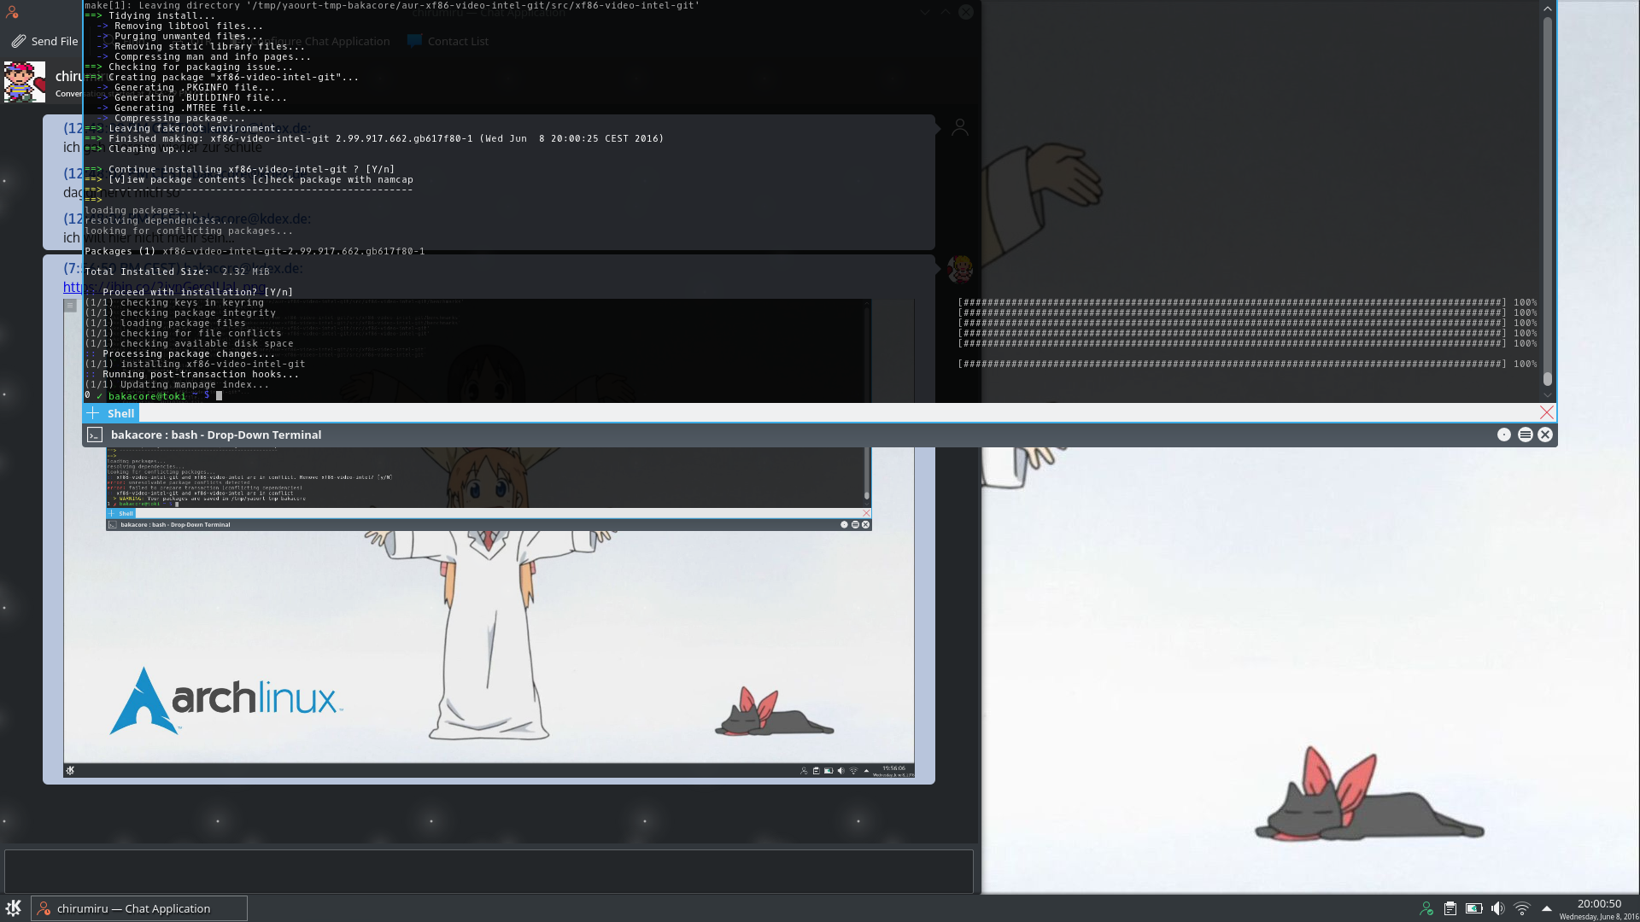Open the volume tray icon
Image resolution: width=1640 pixels, height=922 pixels.
(1497, 908)
